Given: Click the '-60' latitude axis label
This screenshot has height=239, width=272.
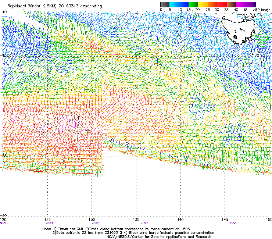Looking at the screenshot, I should click(x=3, y=215).
